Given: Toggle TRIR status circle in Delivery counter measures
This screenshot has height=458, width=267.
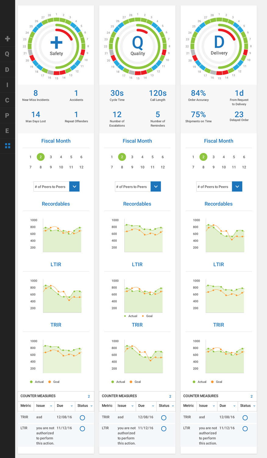Looking at the screenshot, I should (245, 418).
